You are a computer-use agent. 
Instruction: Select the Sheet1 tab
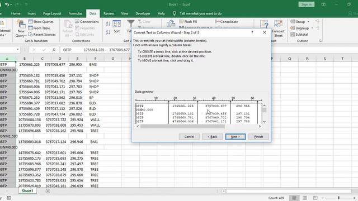(27, 191)
